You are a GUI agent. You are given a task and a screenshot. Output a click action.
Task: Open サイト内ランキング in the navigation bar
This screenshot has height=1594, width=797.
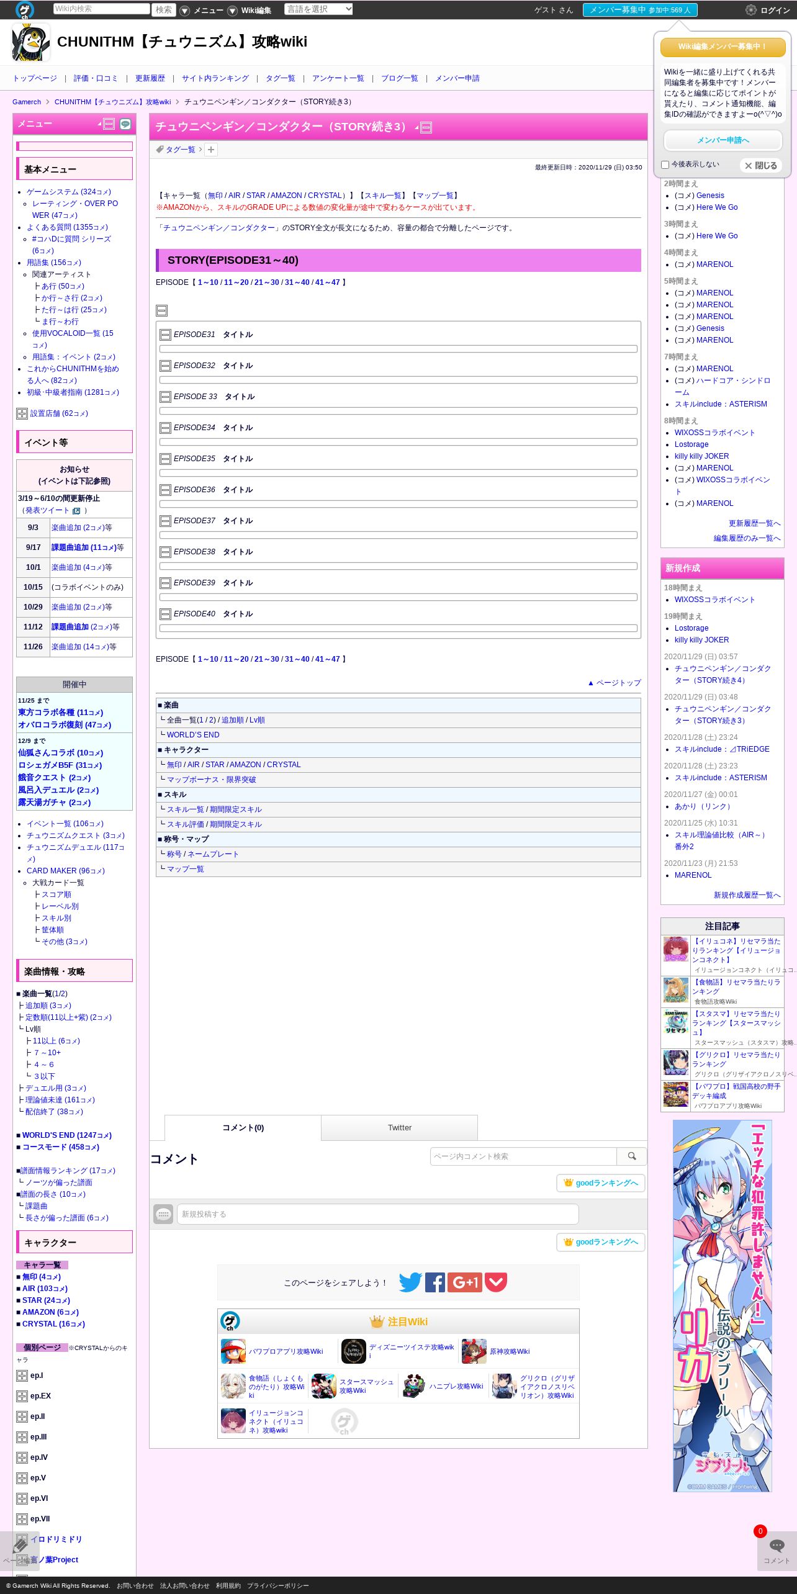pos(215,78)
